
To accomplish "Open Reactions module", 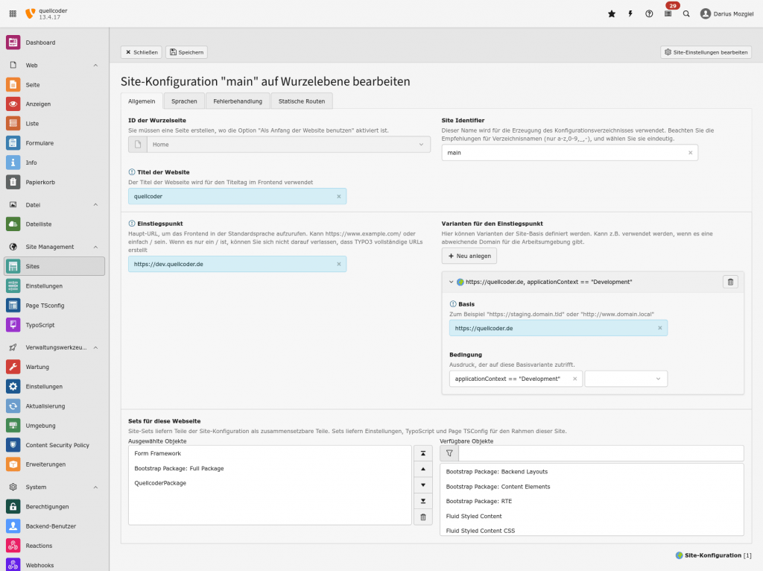I will click(x=54, y=546).
